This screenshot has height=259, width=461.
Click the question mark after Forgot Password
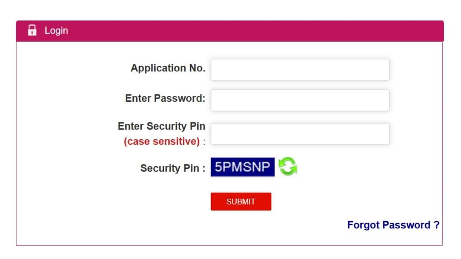(x=436, y=225)
